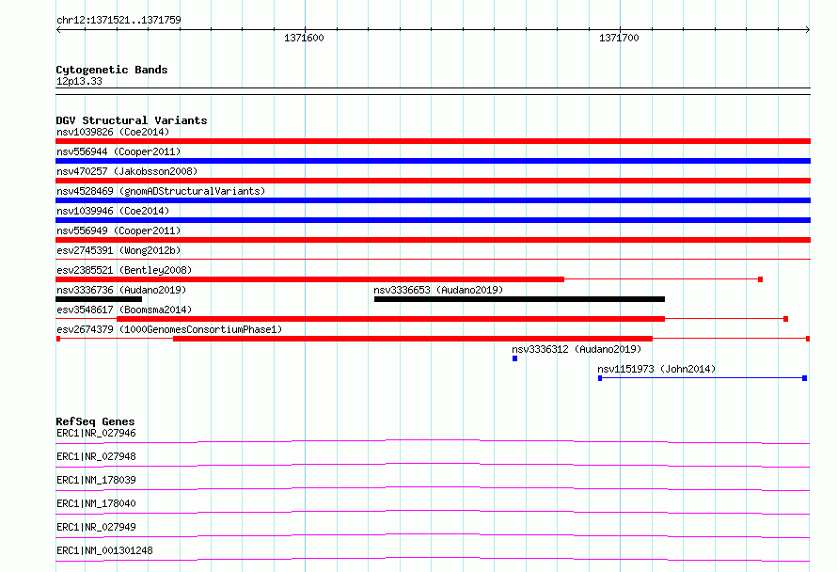Select the nsv3336736 (Audano2019) black bar
The width and height of the screenshot is (837, 572).
[99, 299]
